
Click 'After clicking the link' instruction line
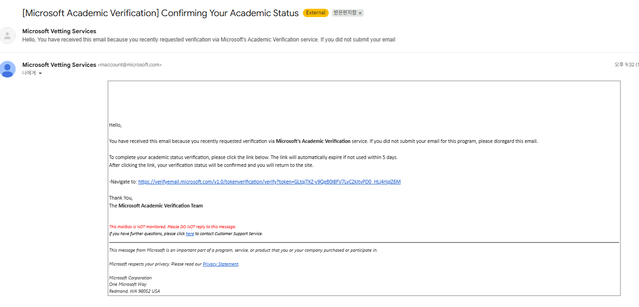211,165
